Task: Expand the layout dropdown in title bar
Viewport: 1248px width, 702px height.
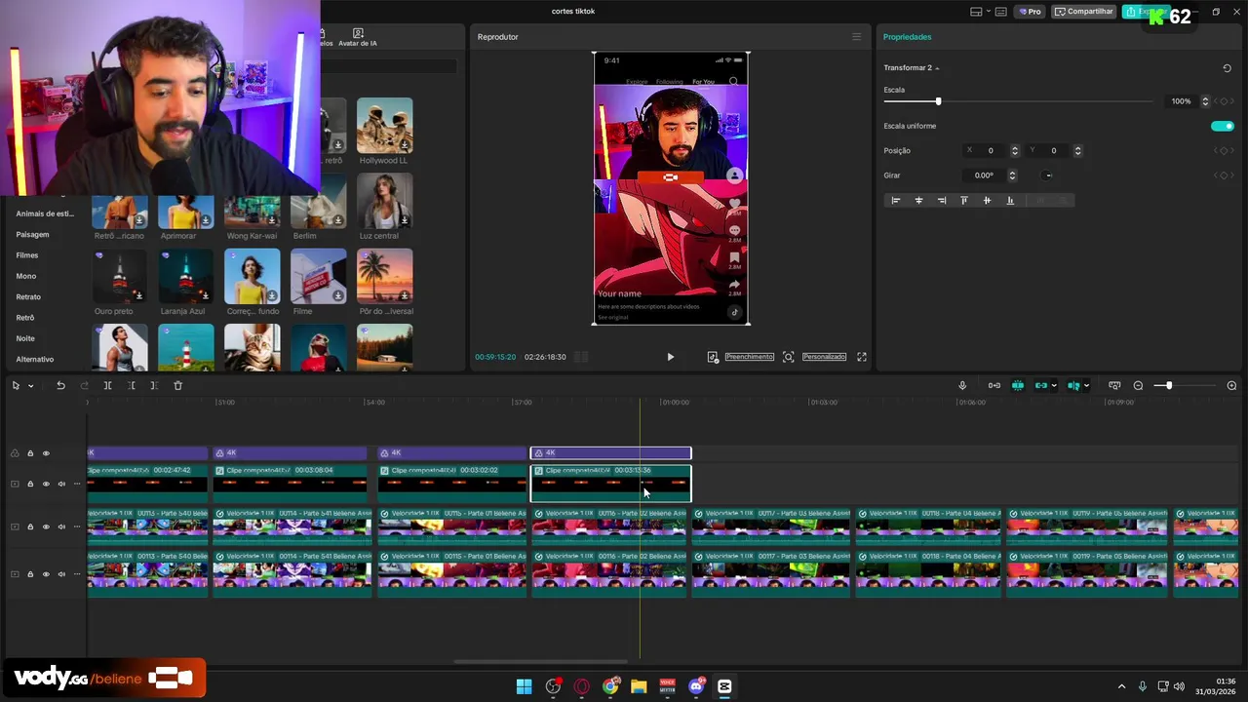Action: 989,12
